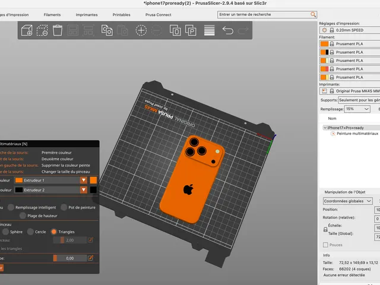Screen dimensions: 380x285
Task: Open the Supports dropdown
Action: coord(359,100)
